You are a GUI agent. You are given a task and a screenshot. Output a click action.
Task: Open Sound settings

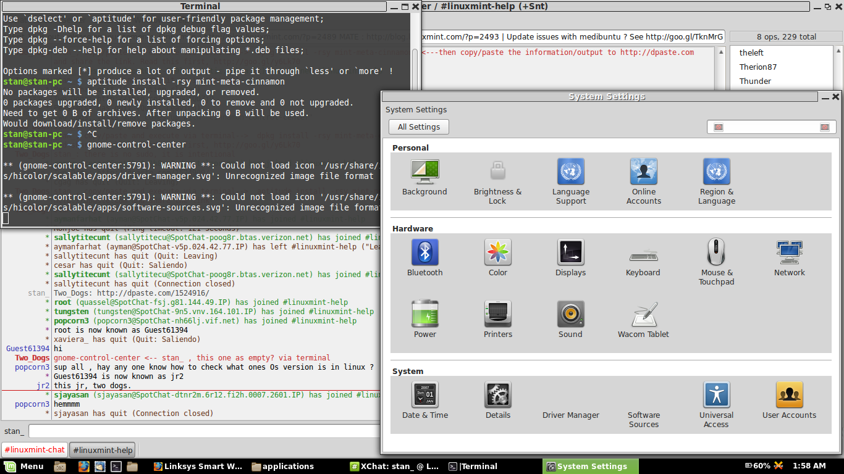pos(570,320)
